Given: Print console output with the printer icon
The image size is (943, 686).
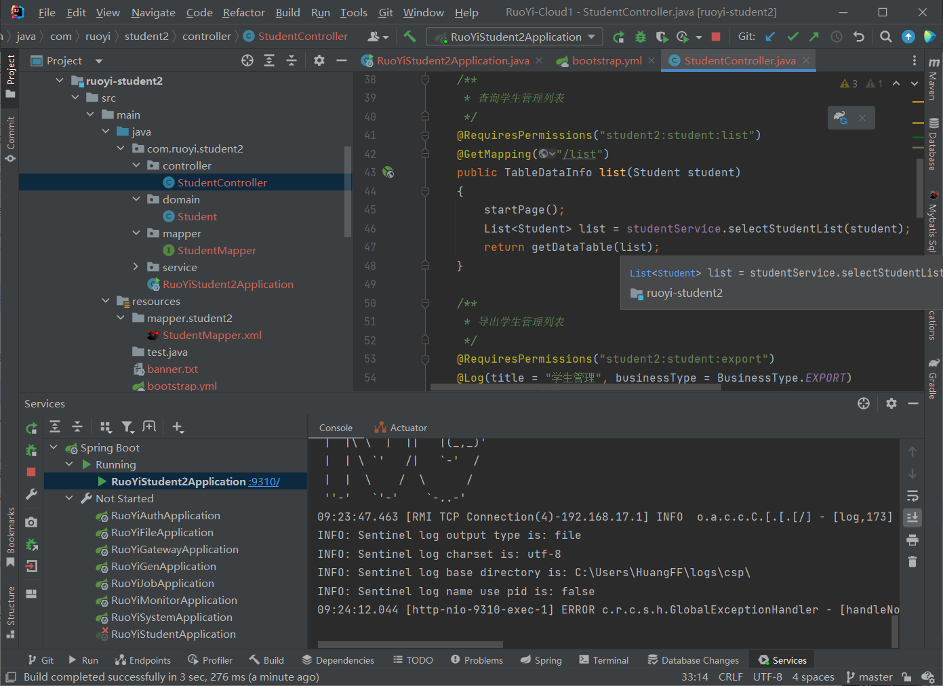Looking at the screenshot, I should (x=912, y=540).
